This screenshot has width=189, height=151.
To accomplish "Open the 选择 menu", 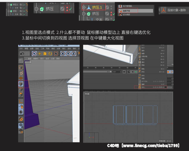I will coord(37,48).
